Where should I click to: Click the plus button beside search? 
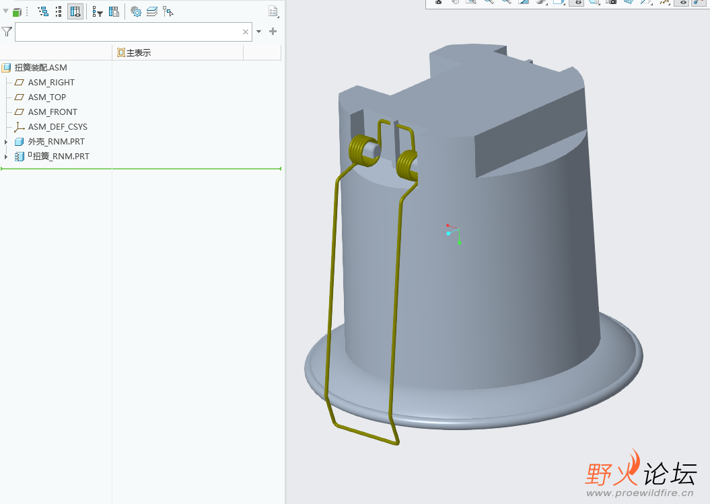pyautogui.click(x=273, y=31)
